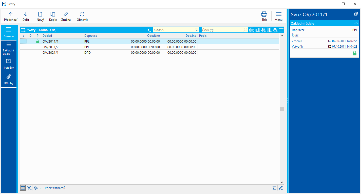Image resolution: width=361 pixels, height=194 pixels.
Task: Click the Období period field
Action: [174, 30]
